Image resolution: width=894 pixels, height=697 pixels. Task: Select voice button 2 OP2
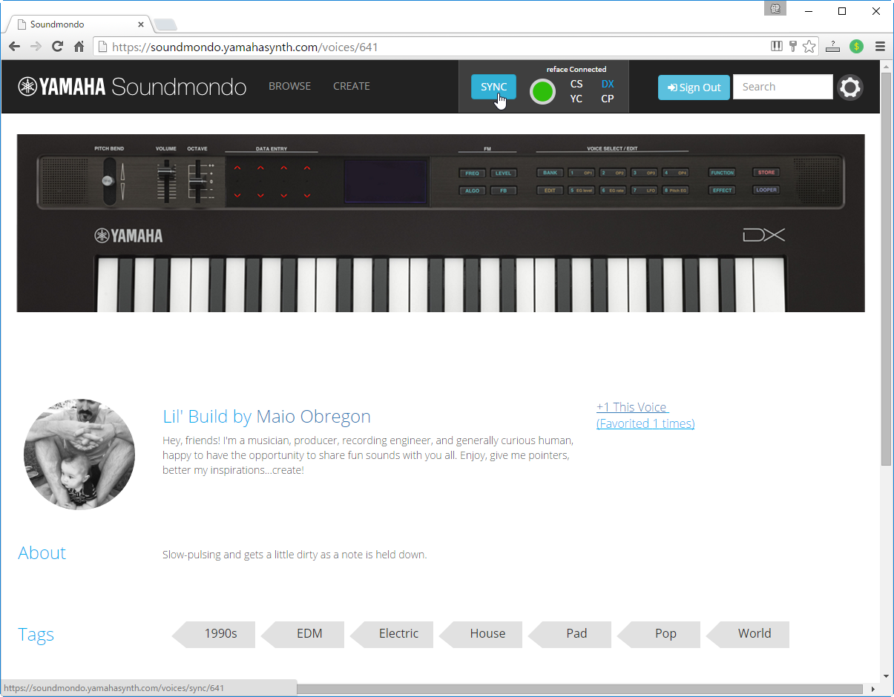pos(612,173)
